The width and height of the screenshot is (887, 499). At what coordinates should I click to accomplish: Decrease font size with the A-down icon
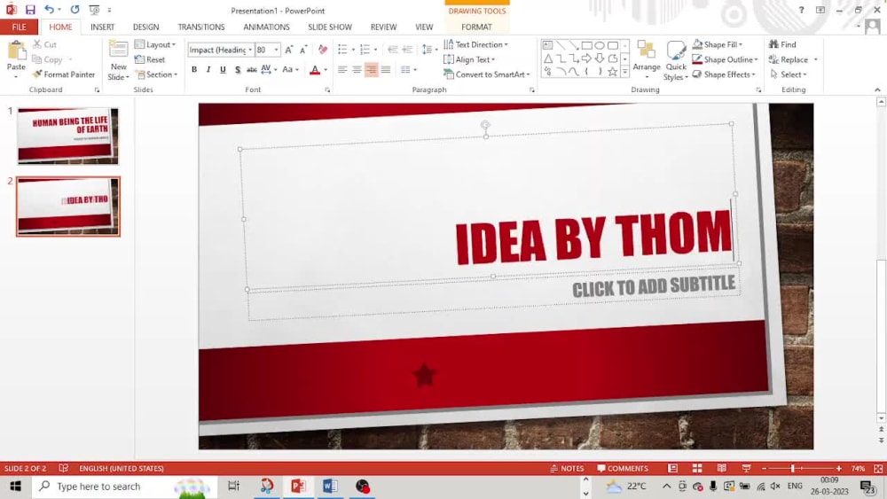tap(303, 50)
